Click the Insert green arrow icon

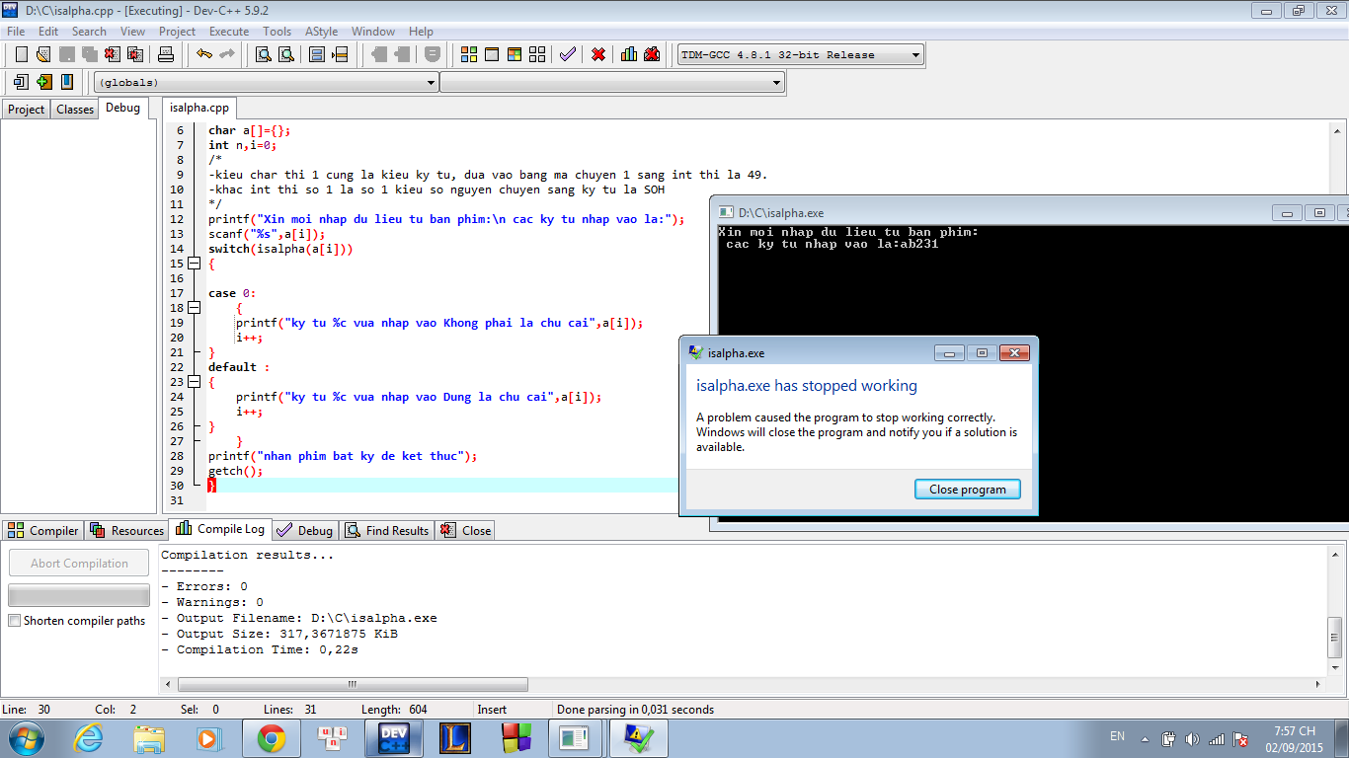coord(43,82)
